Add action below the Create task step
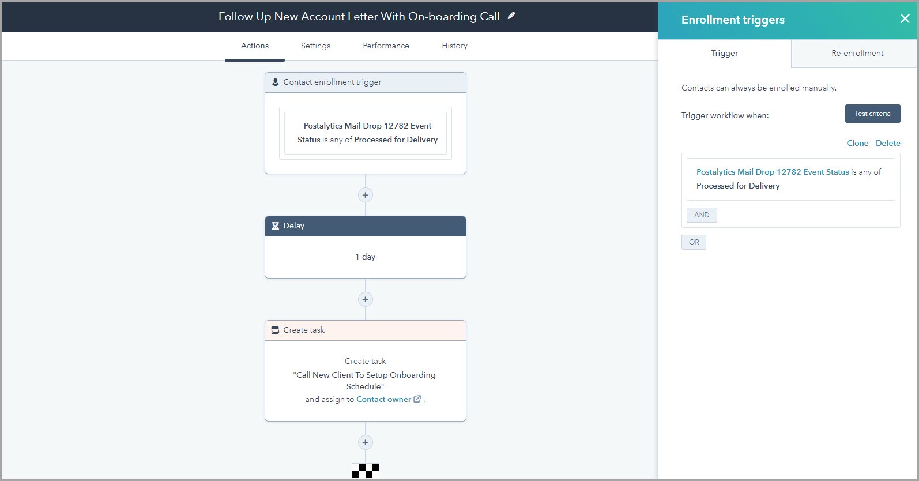 tap(365, 442)
